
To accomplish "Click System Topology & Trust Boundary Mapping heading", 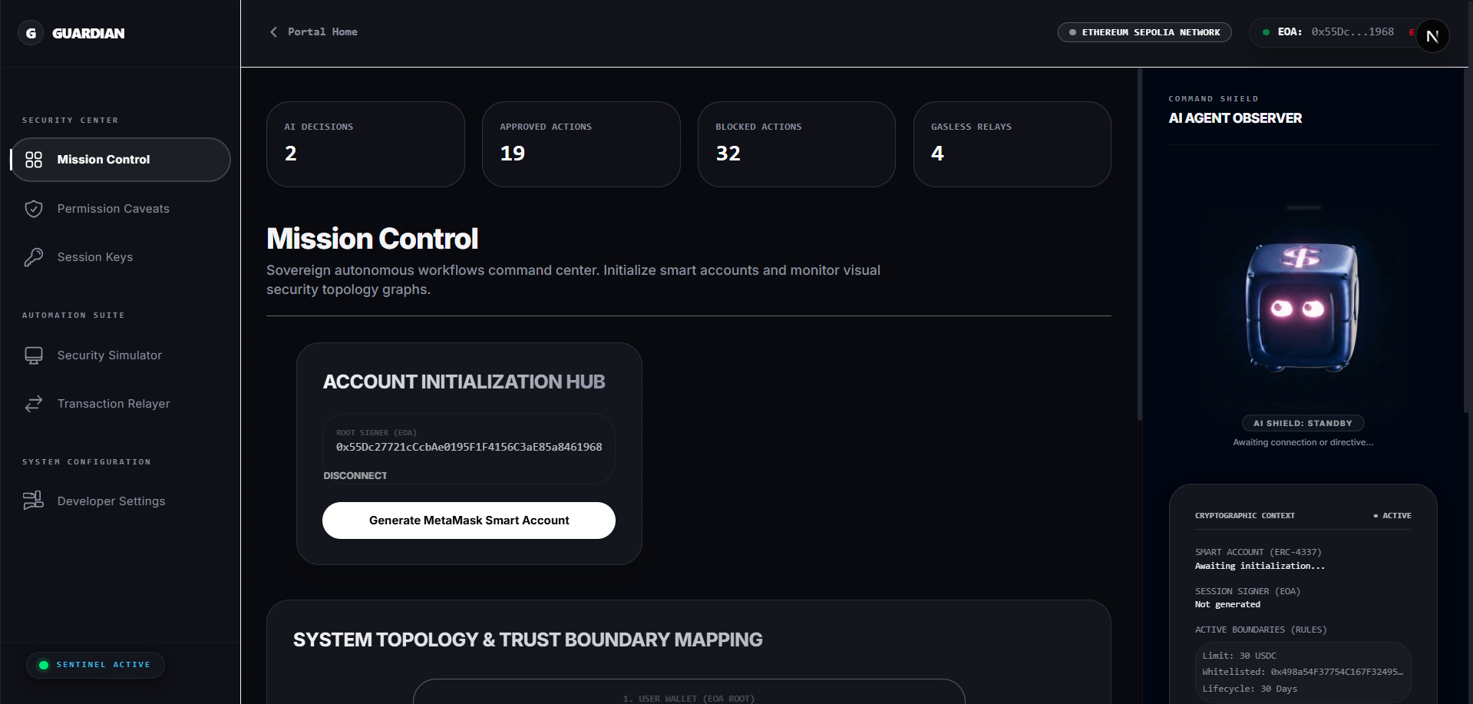I will pos(528,640).
